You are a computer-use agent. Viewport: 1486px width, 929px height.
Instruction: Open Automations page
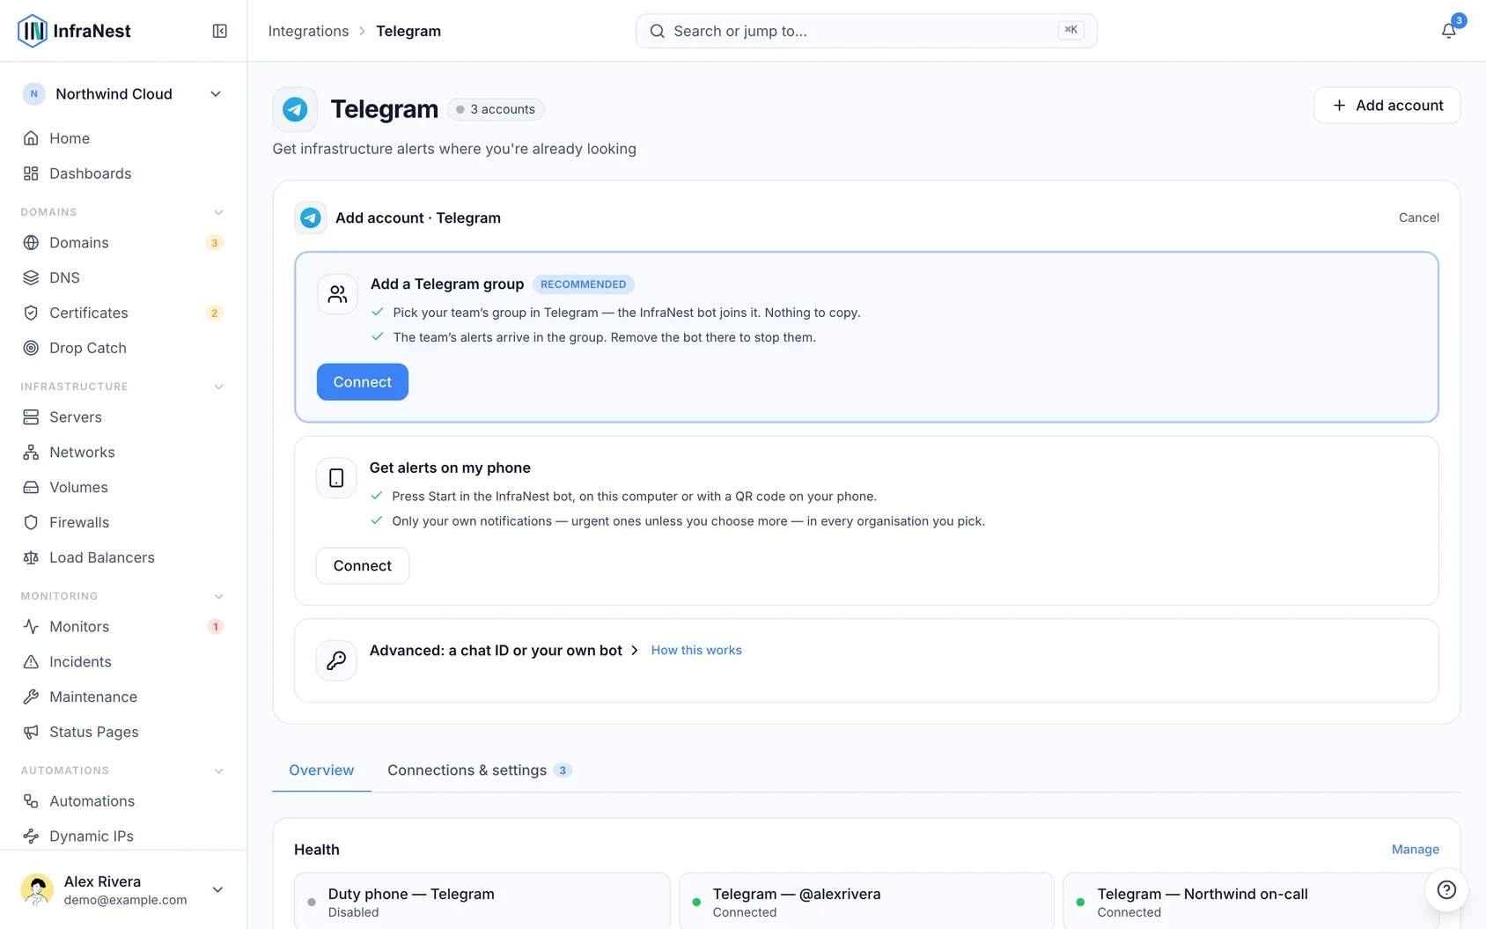click(123, 800)
